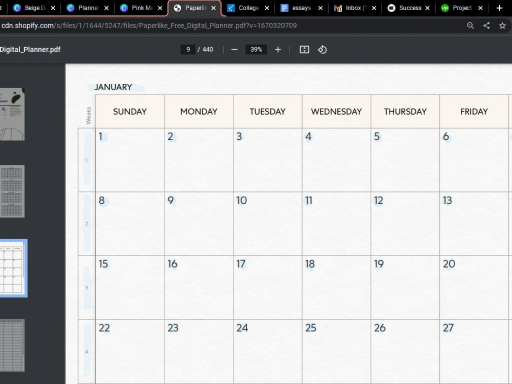Click the address bar zoom magnifier icon
512x384 pixels.
pyautogui.click(x=470, y=26)
